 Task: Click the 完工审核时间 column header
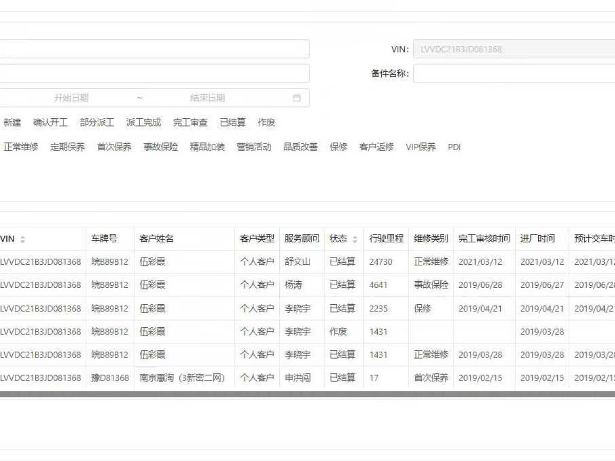click(484, 239)
